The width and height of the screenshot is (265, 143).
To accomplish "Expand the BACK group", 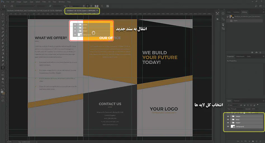I will [231, 120].
